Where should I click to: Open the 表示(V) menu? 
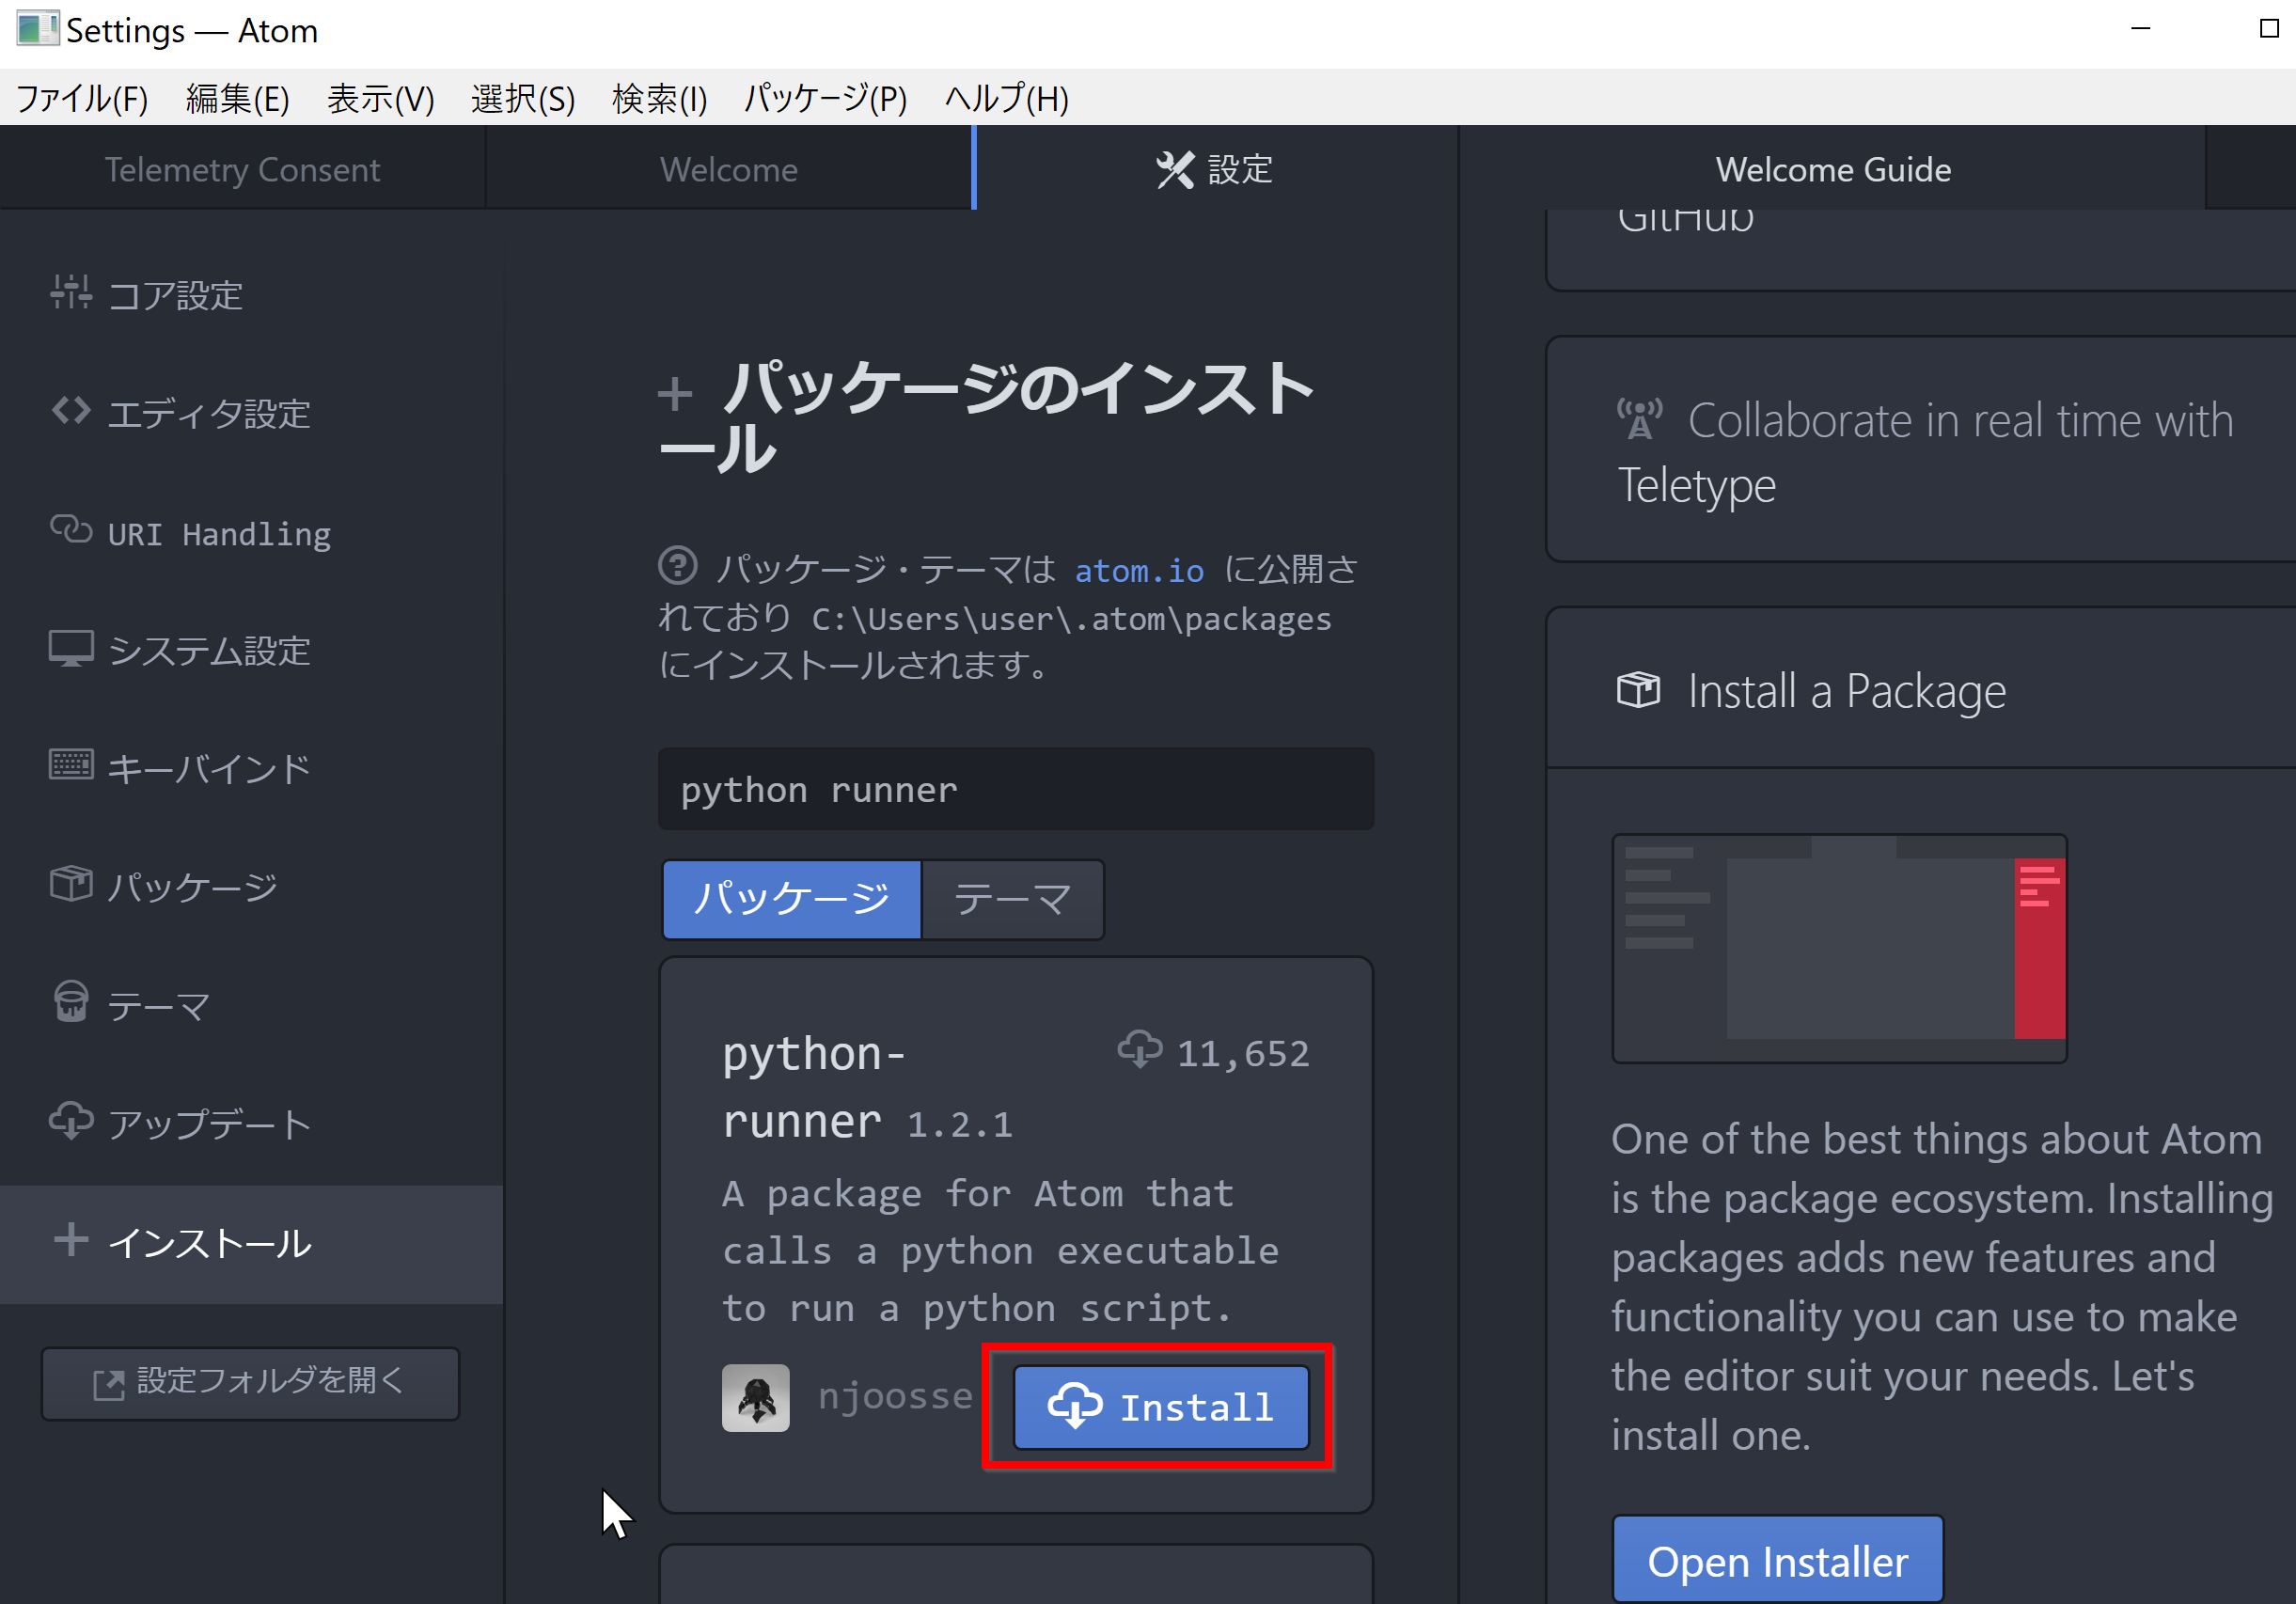381,98
